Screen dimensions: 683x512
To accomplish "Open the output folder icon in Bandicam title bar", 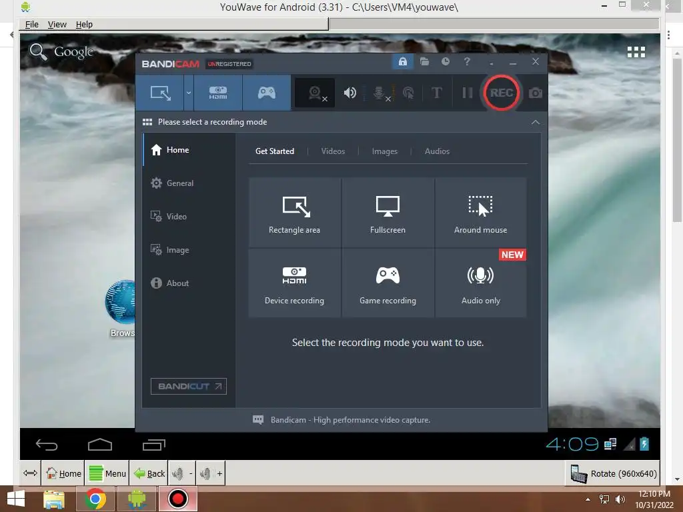I will [424, 61].
